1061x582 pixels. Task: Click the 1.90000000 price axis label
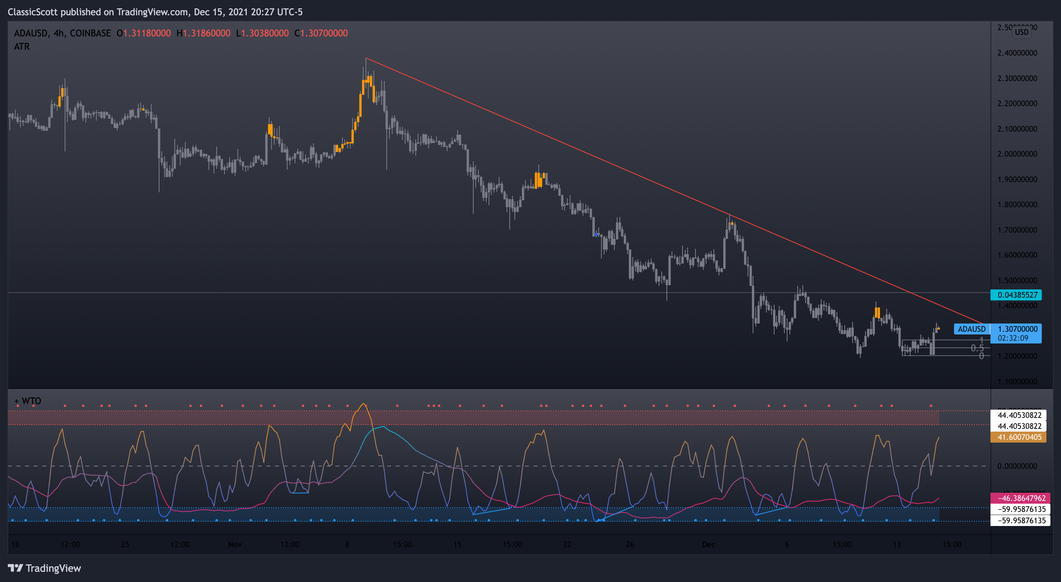tap(1018, 179)
